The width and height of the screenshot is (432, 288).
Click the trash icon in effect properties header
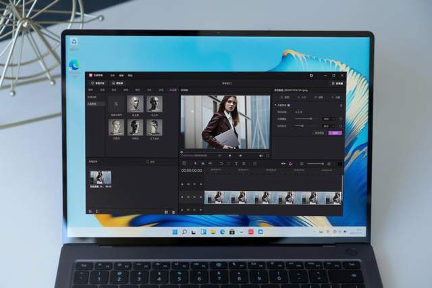click(341, 105)
